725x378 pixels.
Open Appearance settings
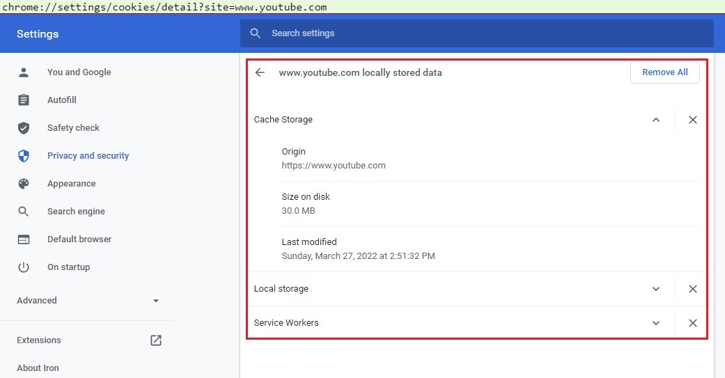[x=71, y=184]
